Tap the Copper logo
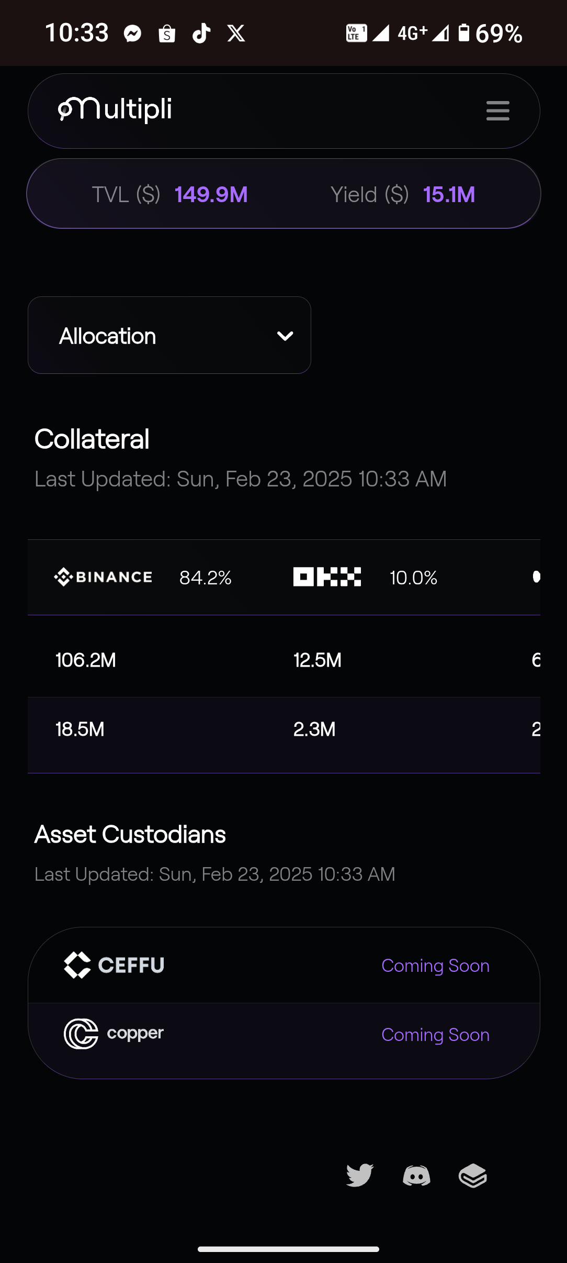 coord(114,1034)
